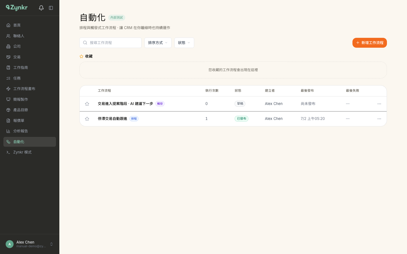Open 停滯交易自動跟進 workflow
Screen dimensions: 407x254
pyautogui.click(x=112, y=119)
